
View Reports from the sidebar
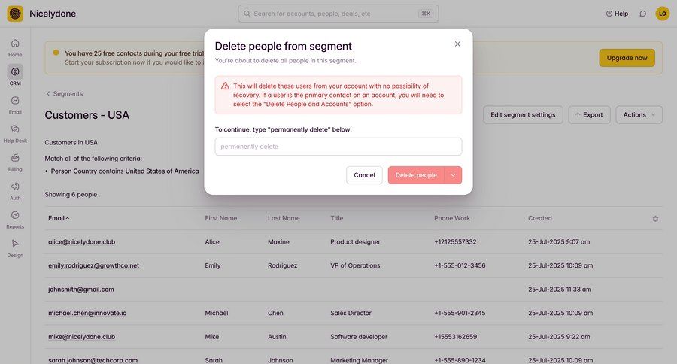15,220
